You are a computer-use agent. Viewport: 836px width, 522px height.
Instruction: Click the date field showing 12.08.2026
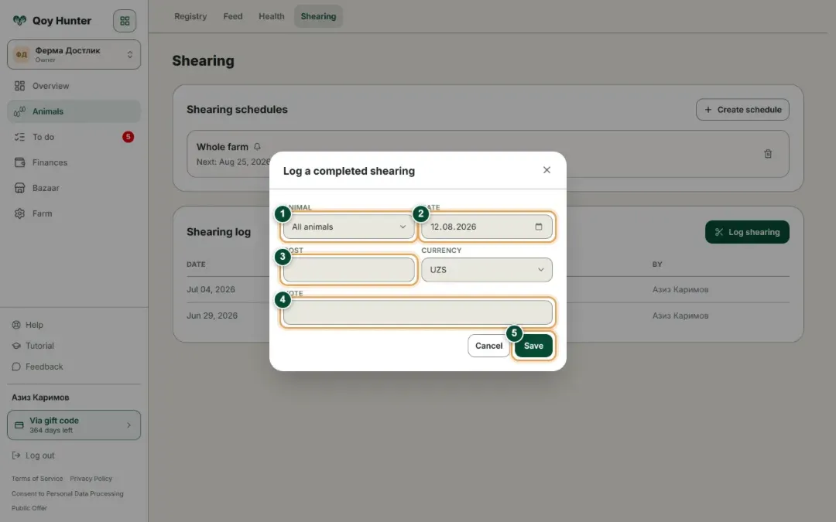coord(486,227)
